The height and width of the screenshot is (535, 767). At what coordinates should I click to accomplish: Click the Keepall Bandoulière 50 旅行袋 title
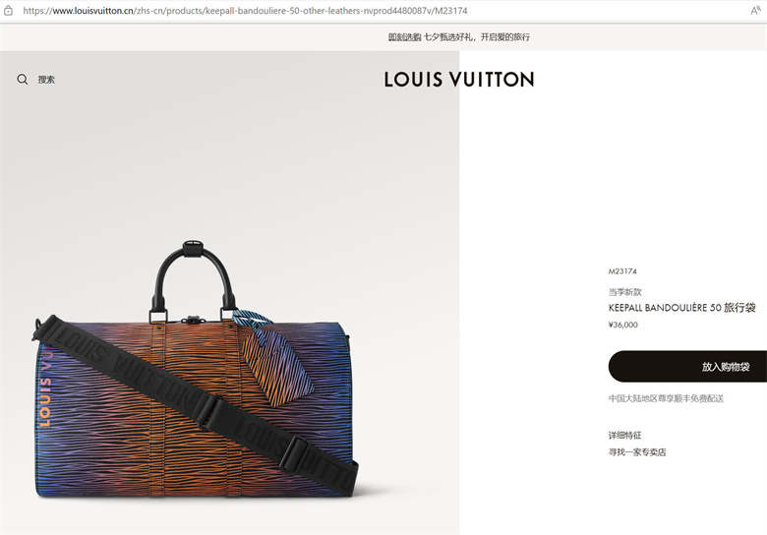pos(681,308)
